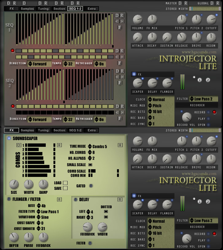
Task: Click the Delay section R button
Action: [x=120, y=199]
